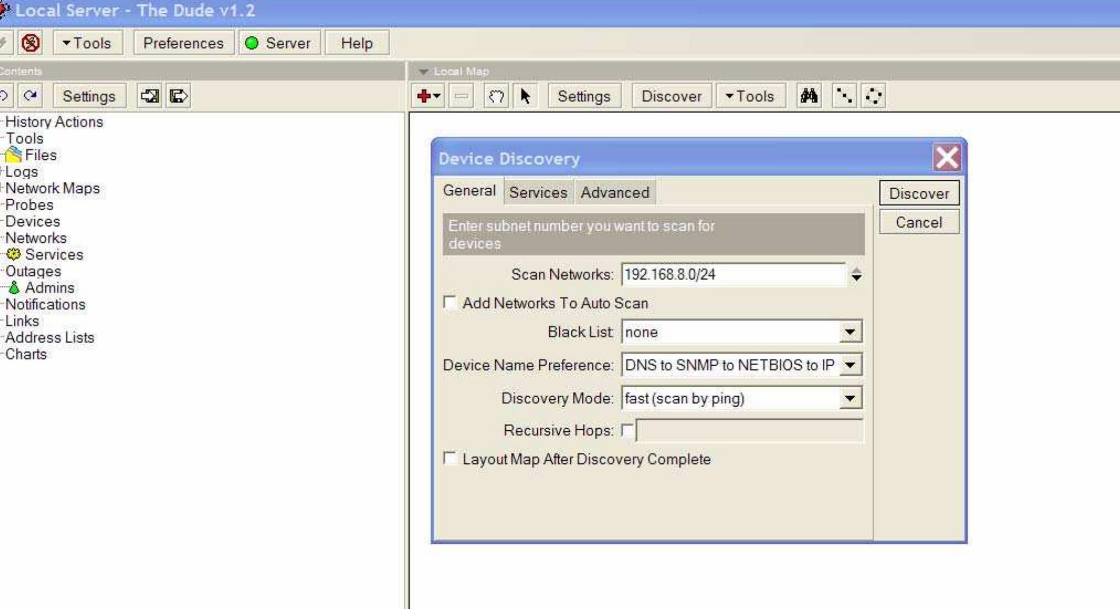Image resolution: width=1120 pixels, height=609 pixels.
Task: Enable the Recursive Hops checkbox
Action: point(628,431)
